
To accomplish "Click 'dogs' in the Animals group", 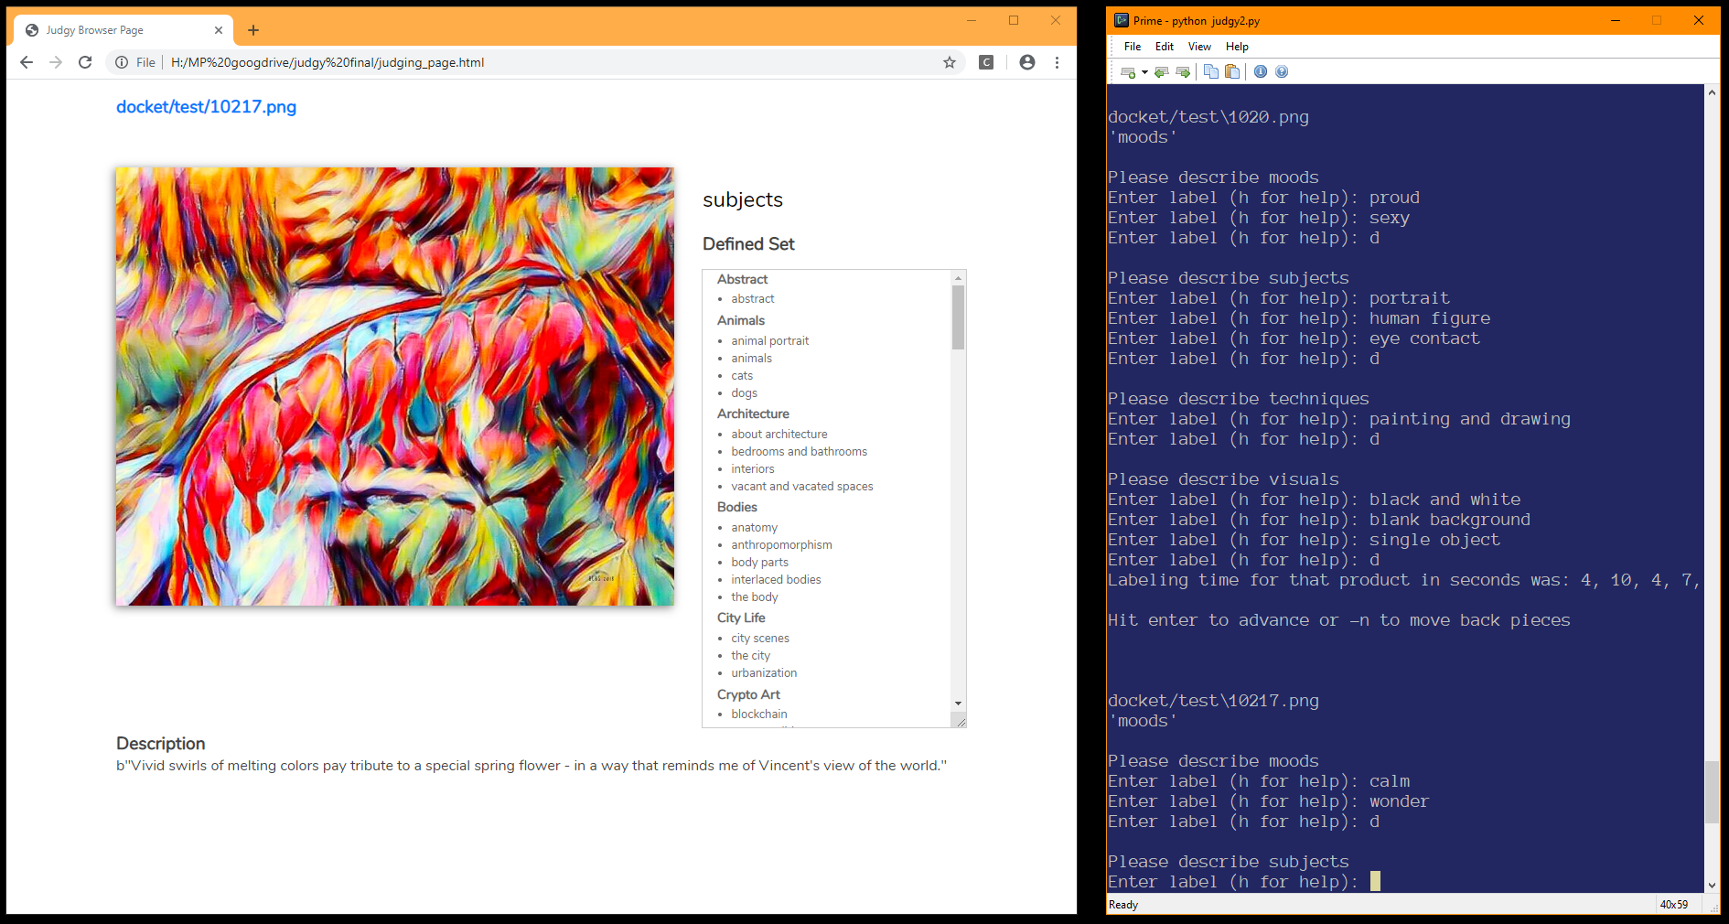I will (x=744, y=393).
